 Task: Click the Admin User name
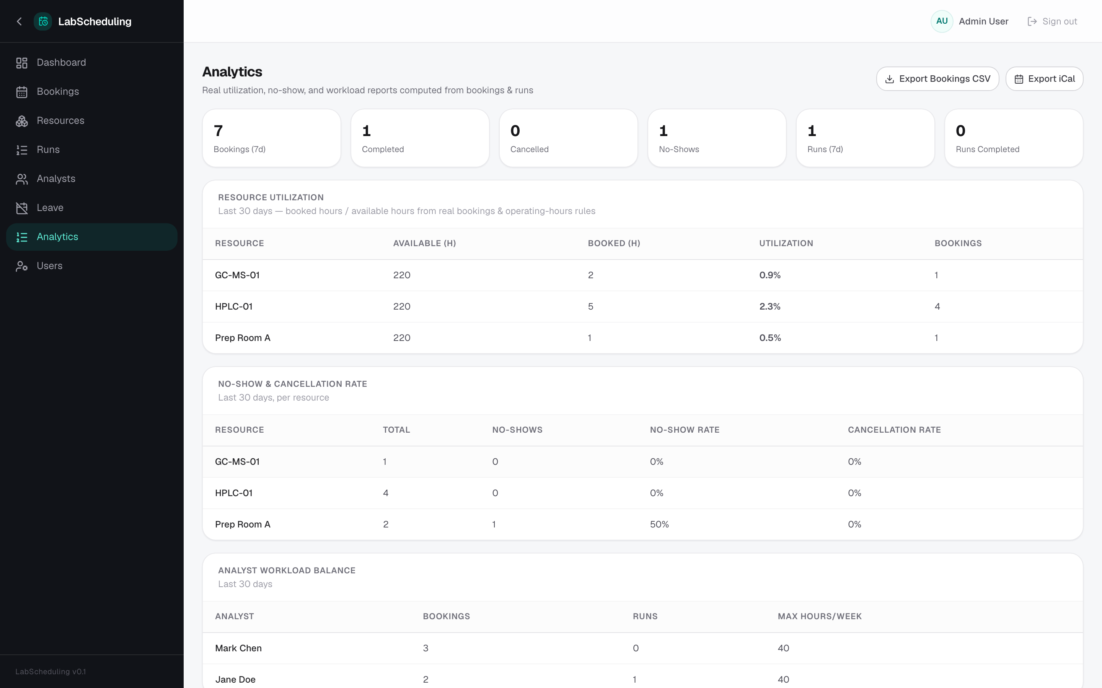(x=984, y=21)
